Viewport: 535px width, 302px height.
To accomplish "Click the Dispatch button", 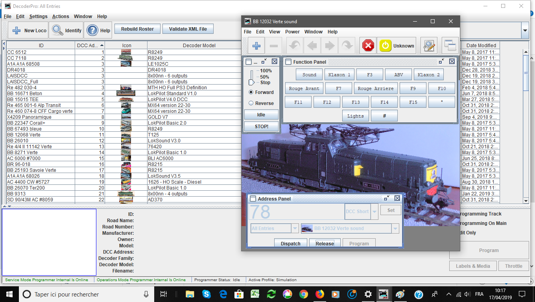I will click(x=291, y=243).
